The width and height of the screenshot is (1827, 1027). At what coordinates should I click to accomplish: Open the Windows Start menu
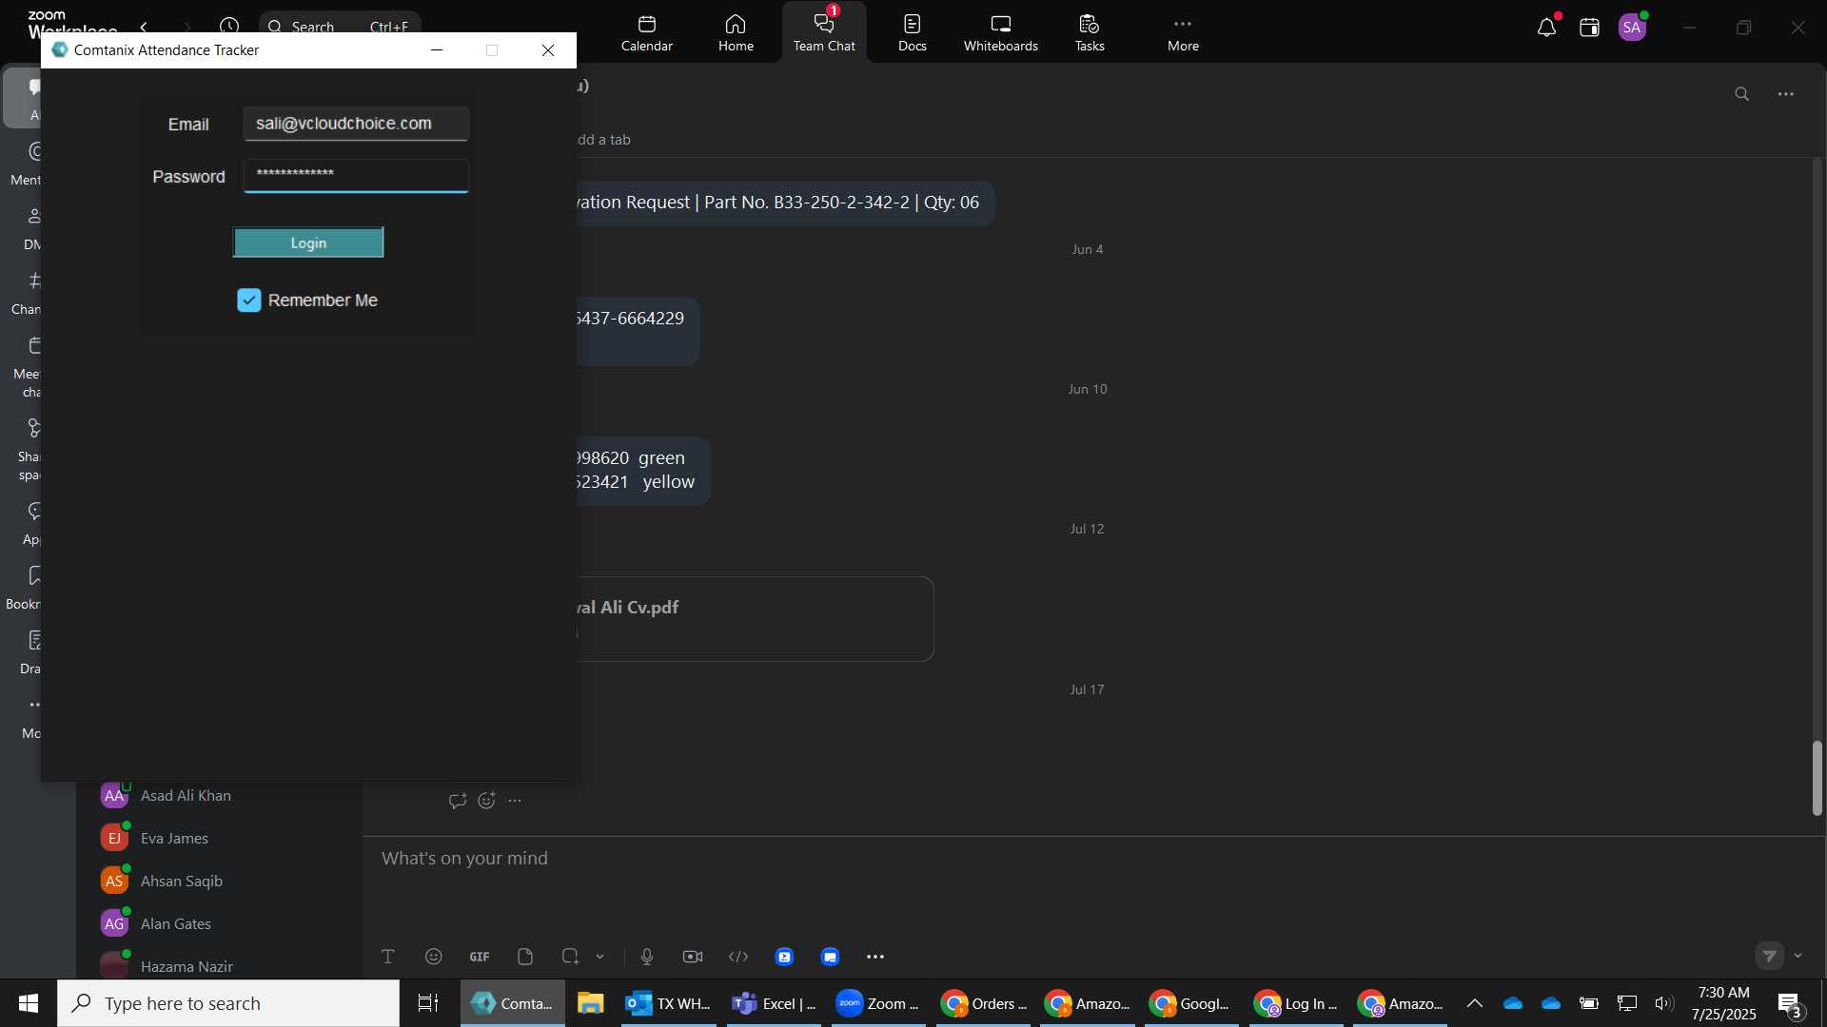point(29,1003)
